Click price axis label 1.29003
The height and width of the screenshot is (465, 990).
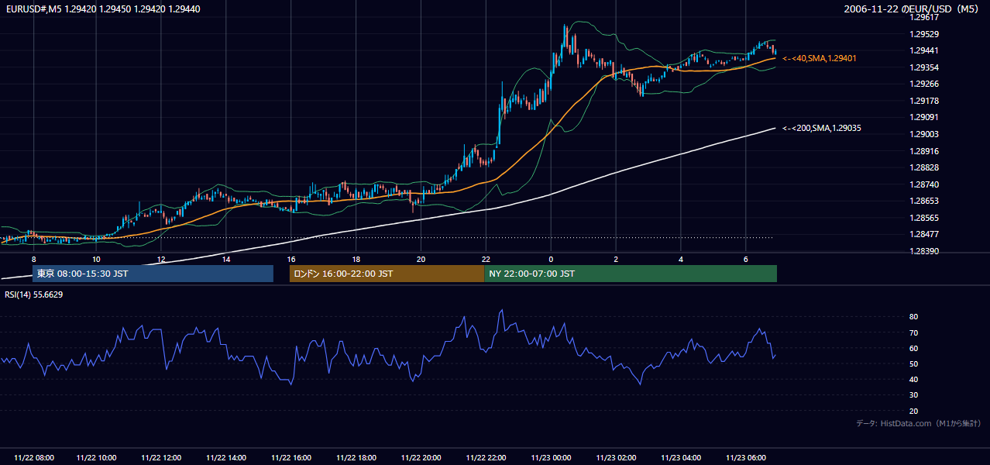(x=924, y=134)
